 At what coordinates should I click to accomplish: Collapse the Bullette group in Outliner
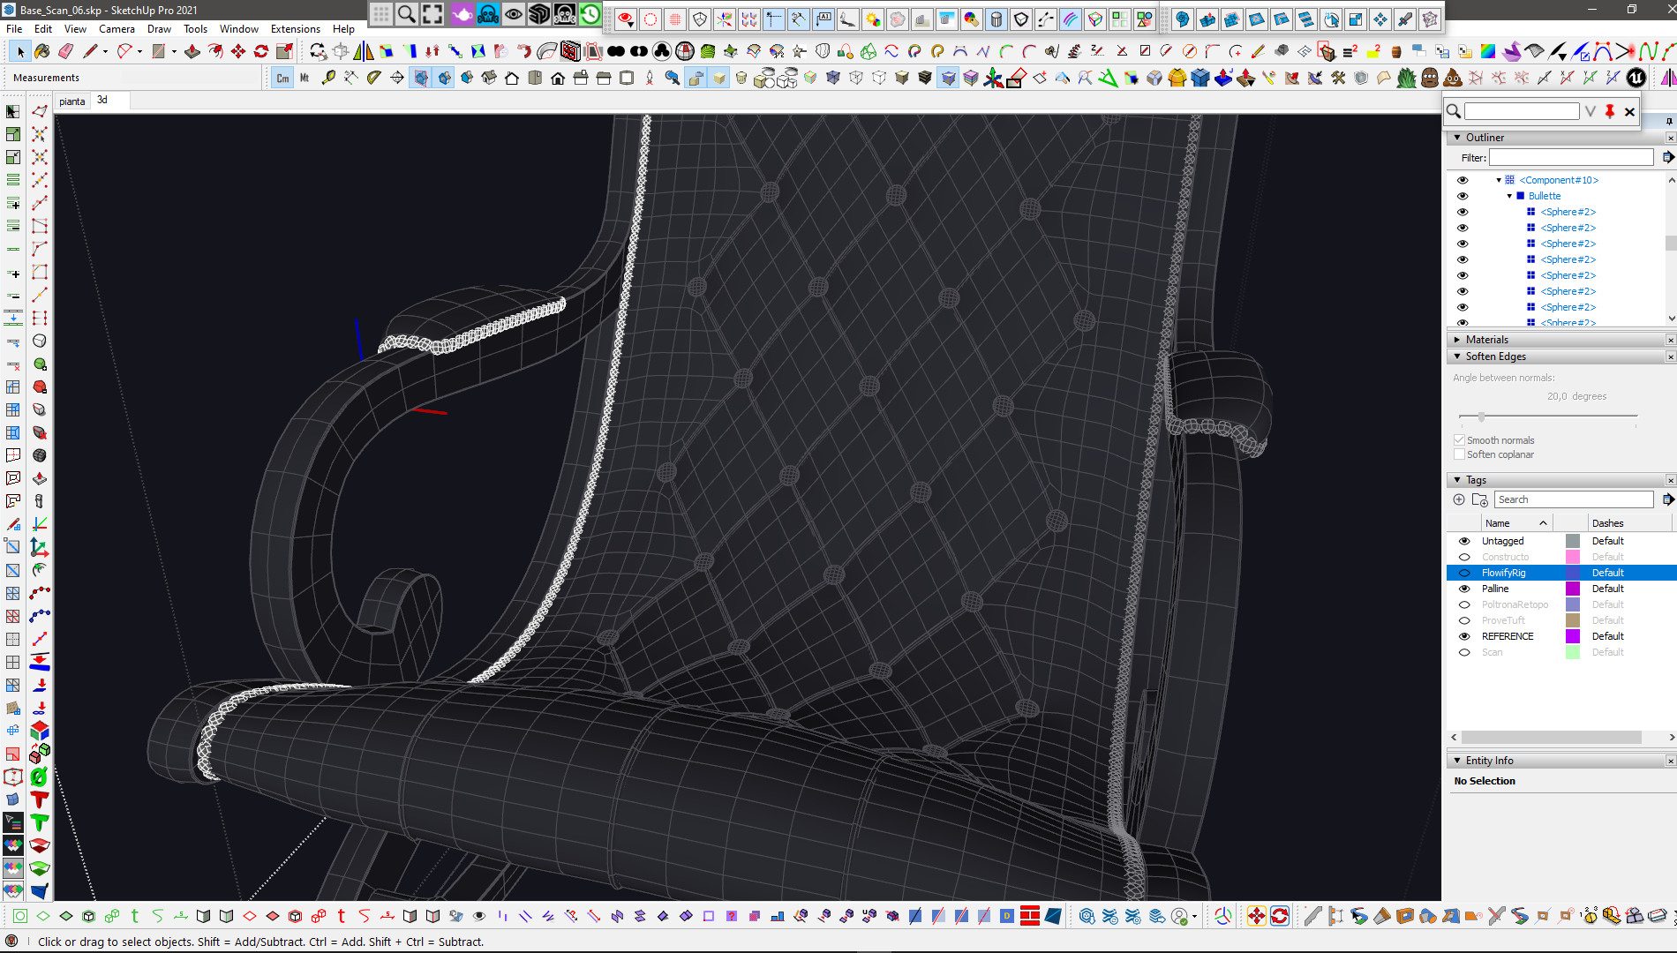point(1509,196)
